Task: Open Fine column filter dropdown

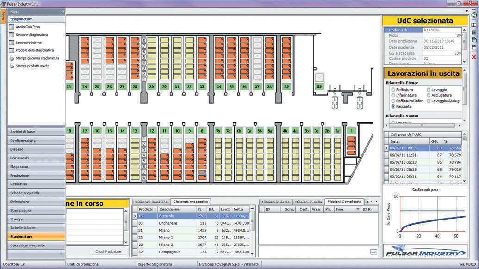Action: pyautogui.click(x=358, y=209)
